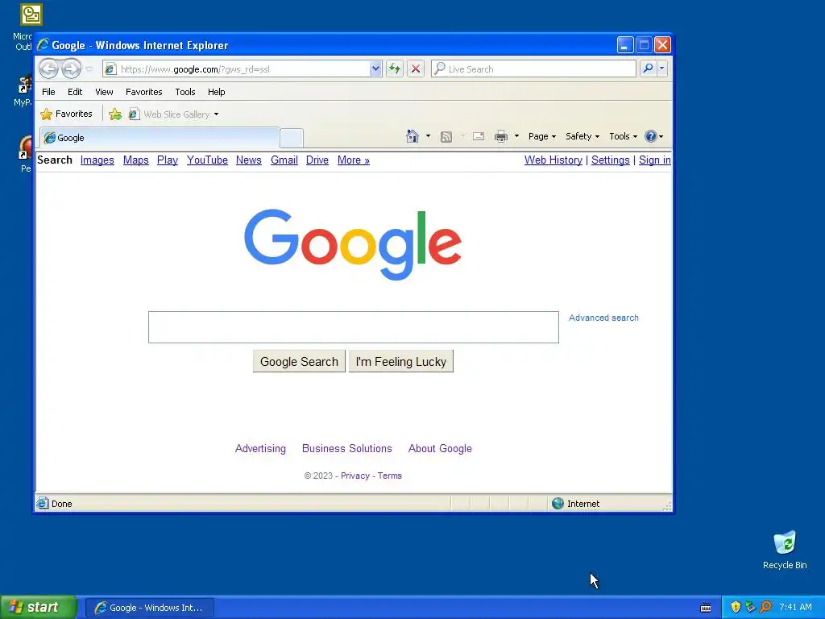Image resolution: width=825 pixels, height=619 pixels.
Task: Open the Drive link
Action: tap(317, 160)
